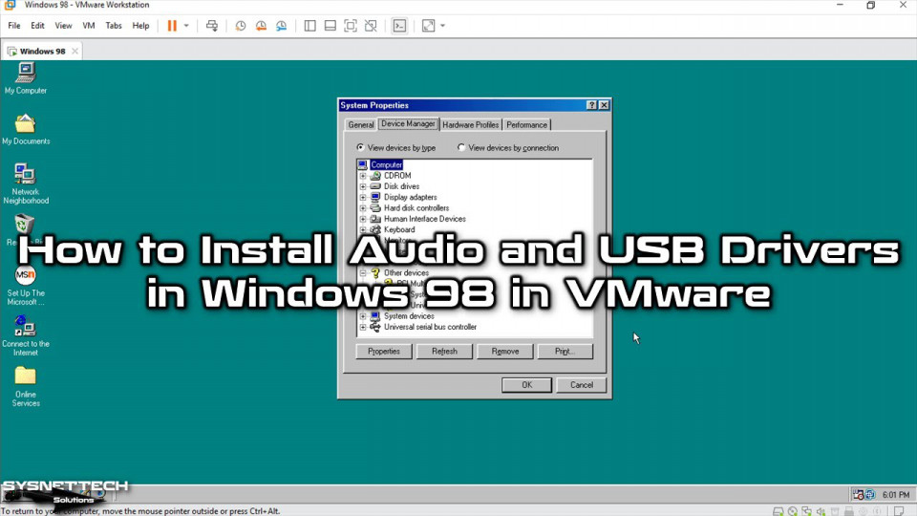Expand the System devices node
917x516 pixels.
(363, 316)
